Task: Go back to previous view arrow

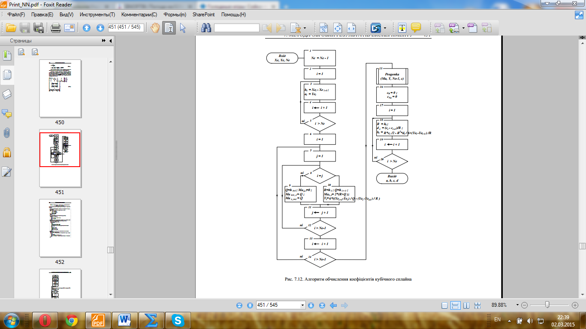Action: click(x=333, y=305)
